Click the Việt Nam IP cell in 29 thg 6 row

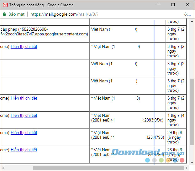tap(127, 135)
